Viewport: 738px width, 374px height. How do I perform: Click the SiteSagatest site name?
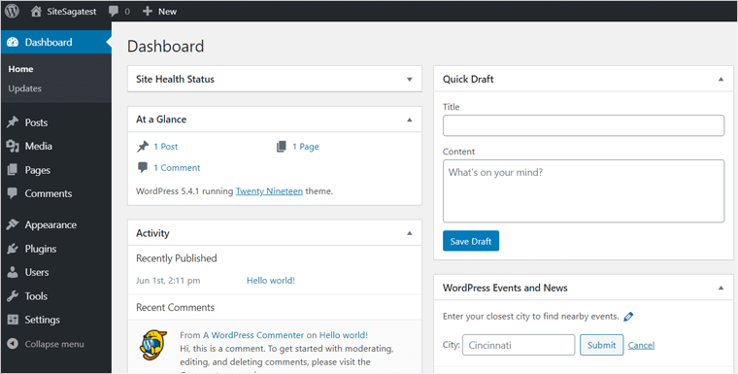tap(72, 12)
